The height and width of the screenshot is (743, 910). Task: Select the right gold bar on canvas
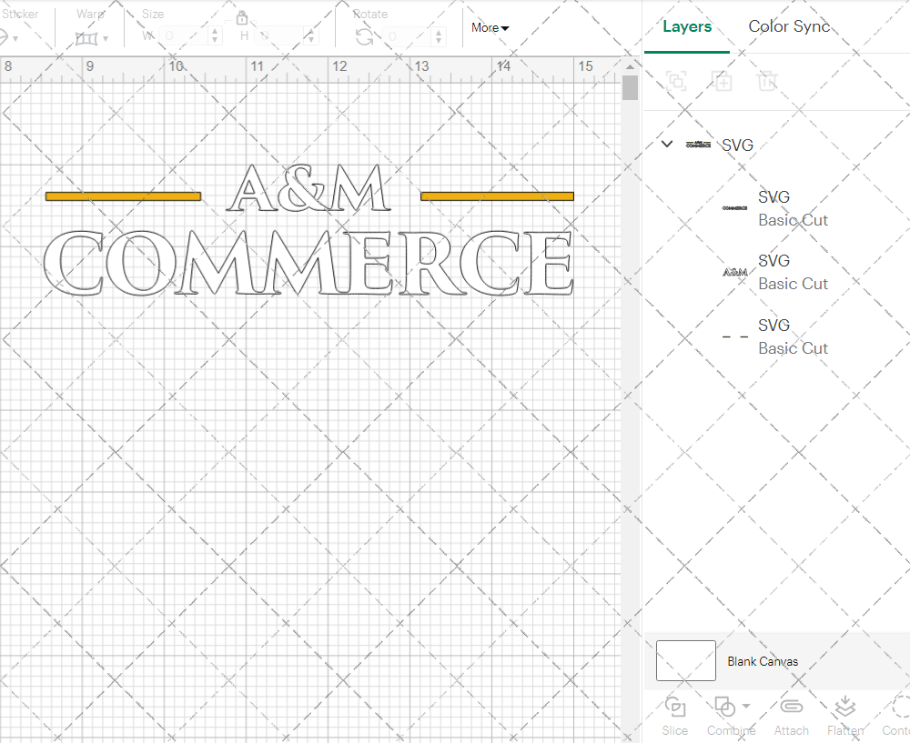(x=498, y=196)
